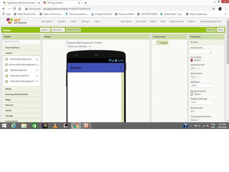The image size is (229, 172).
Task: Open the English language dropdown
Action: (x=192, y=21)
